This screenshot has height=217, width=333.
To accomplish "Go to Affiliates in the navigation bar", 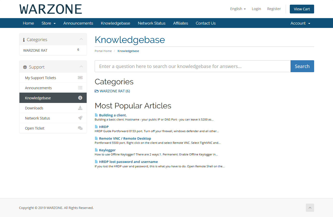I will click(x=180, y=23).
